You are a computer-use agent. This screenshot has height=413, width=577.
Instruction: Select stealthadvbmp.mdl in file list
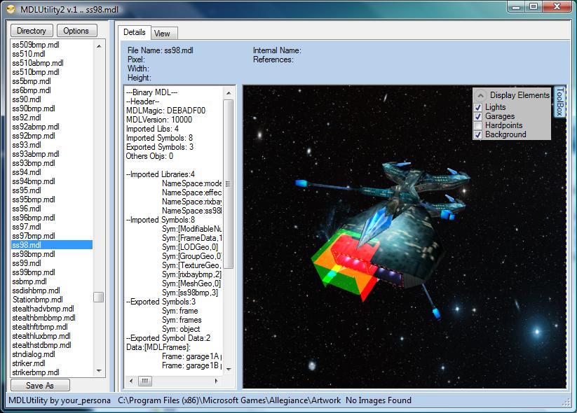pos(43,309)
